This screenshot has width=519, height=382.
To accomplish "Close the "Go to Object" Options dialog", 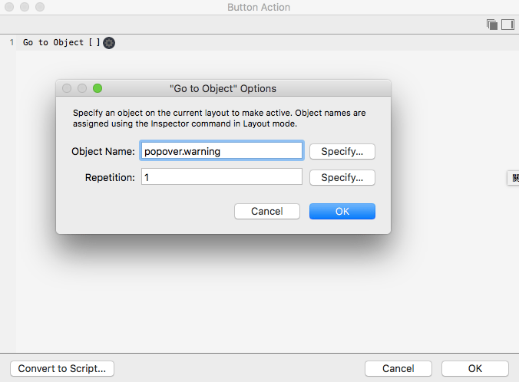I will [x=67, y=88].
